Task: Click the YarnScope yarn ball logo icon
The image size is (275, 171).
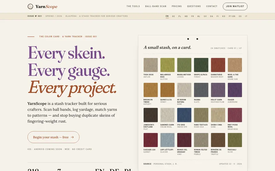Action: pos(30,7)
